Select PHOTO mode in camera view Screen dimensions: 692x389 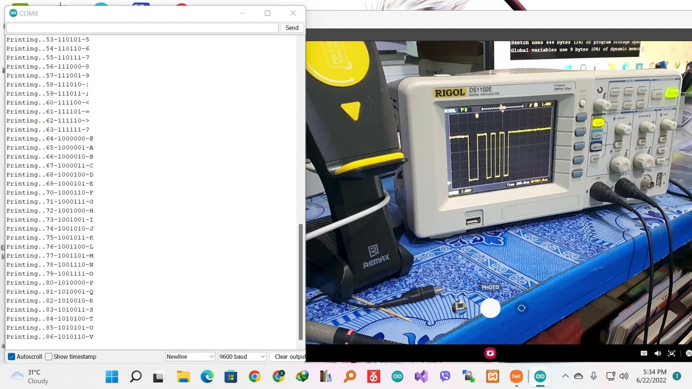(490, 287)
